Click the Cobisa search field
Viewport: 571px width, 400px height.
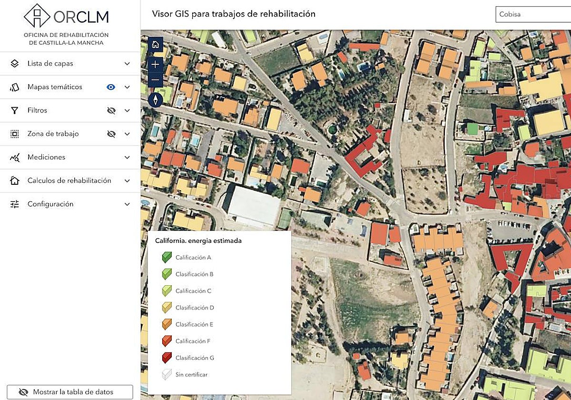pos(532,14)
